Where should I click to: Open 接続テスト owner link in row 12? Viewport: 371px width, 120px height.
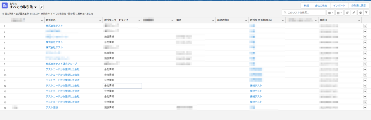256,86
